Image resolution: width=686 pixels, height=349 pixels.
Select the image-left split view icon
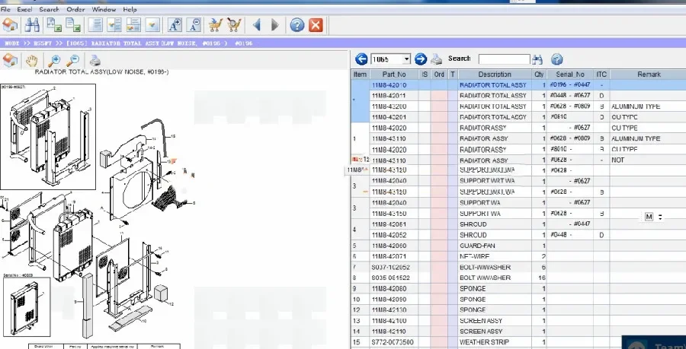pyautogui.click(x=114, y=25)
